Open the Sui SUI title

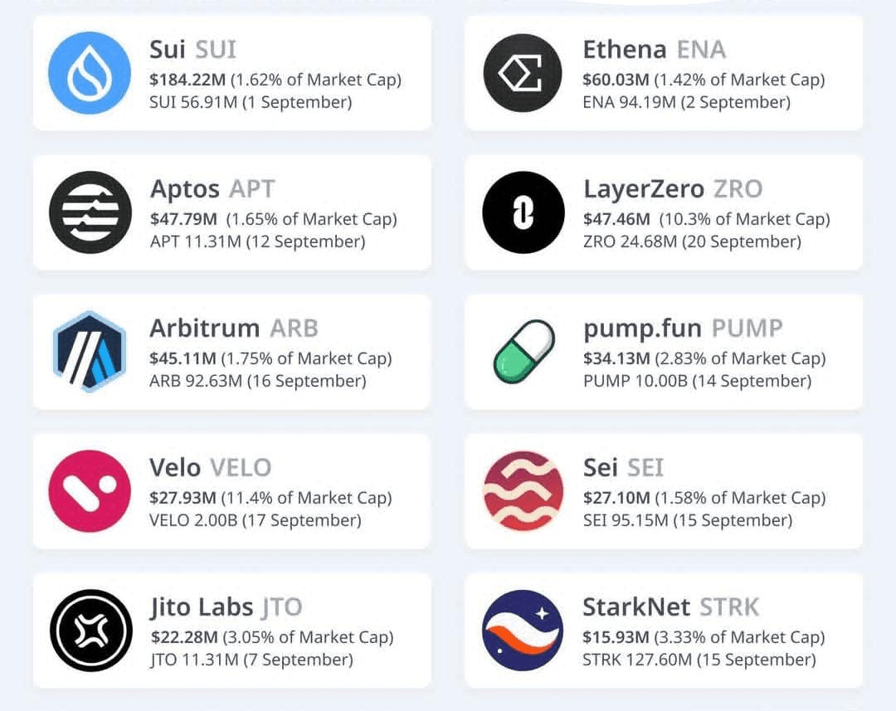click(x=192, y=50)
